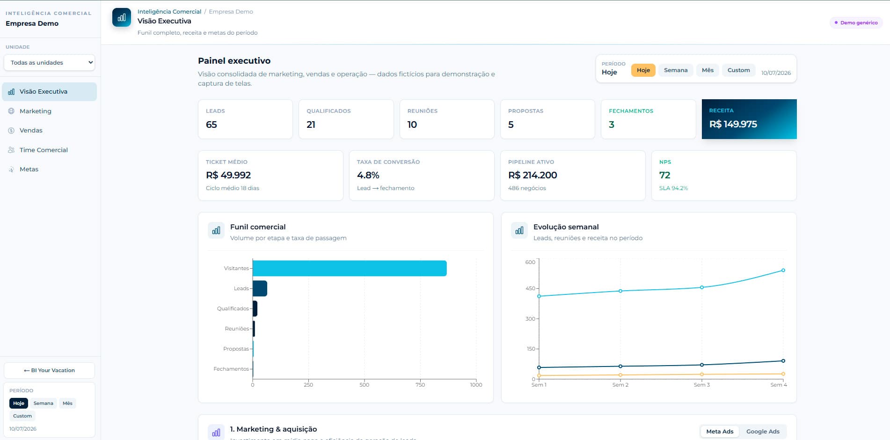This screenshot has width=890, height=440.
Task: Choose Mês in the sidebar período box
Action: pyautogui.click(x=67, y=403)
